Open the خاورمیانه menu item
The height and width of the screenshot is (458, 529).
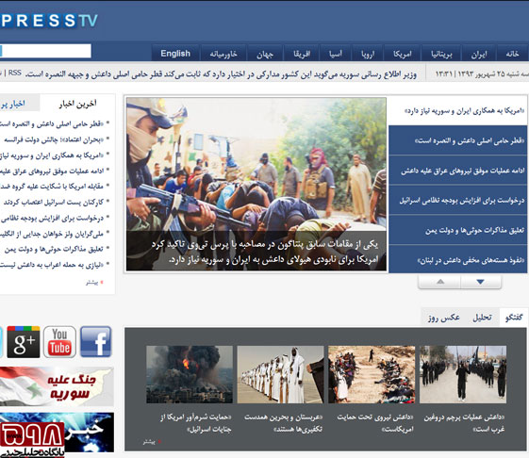[x=223, y=54]
